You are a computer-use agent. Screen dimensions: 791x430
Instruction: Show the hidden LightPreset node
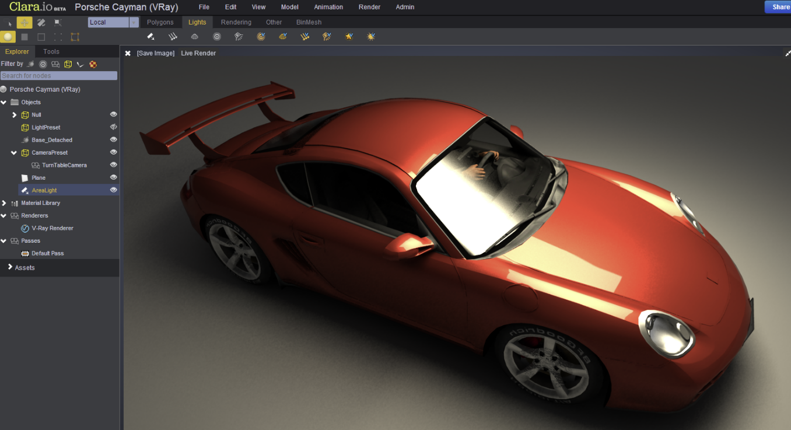114,127
